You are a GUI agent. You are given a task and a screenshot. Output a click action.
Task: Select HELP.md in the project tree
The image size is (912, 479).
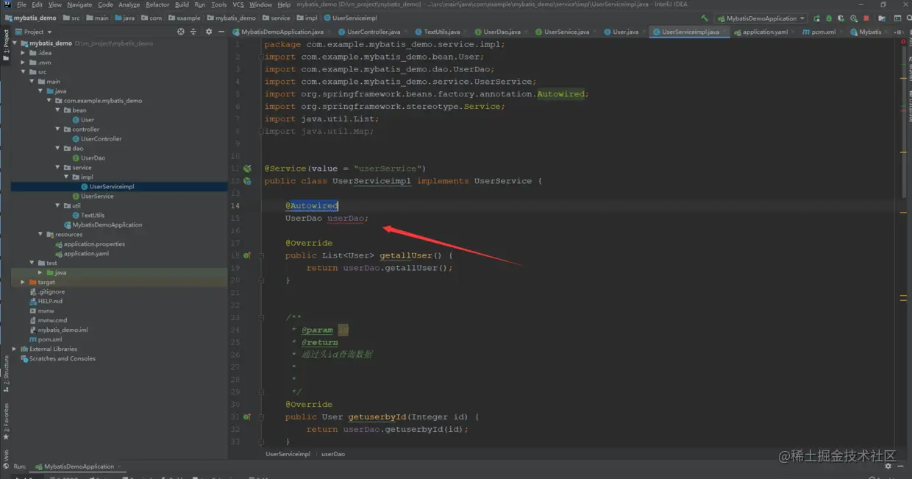pyautogui.click(x=50, y=302)
